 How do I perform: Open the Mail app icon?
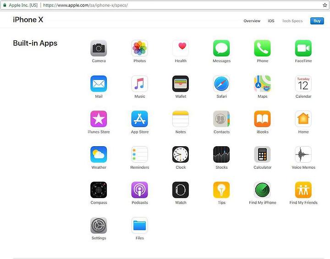click(99, 83)
